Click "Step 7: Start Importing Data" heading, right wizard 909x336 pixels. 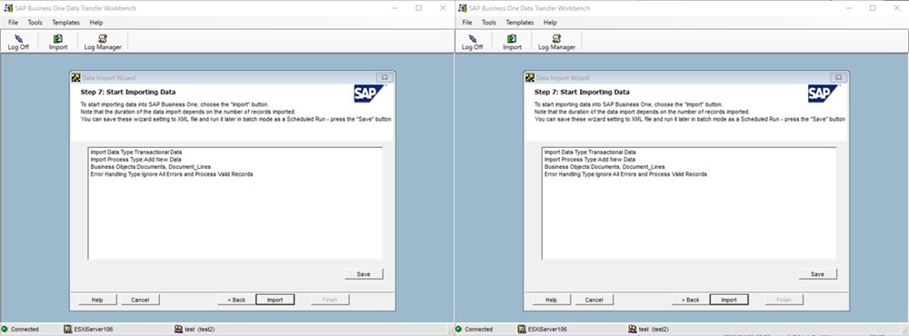click(582, 92)
